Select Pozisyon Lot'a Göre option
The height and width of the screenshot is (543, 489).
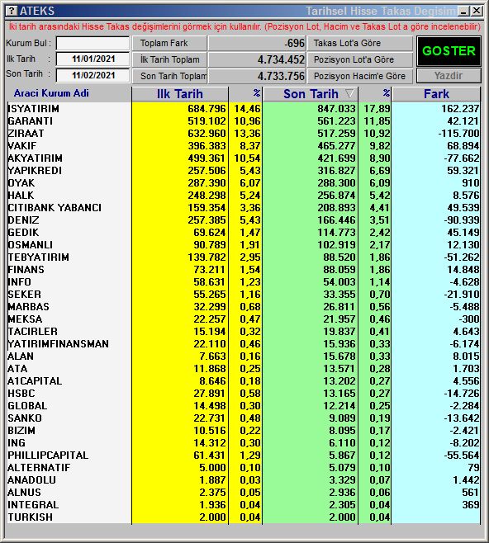point(360,59)
